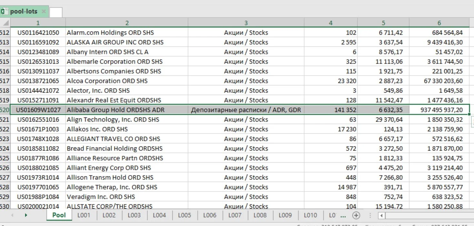
Task: Switch to sheet L008
Action: [260, 215]
